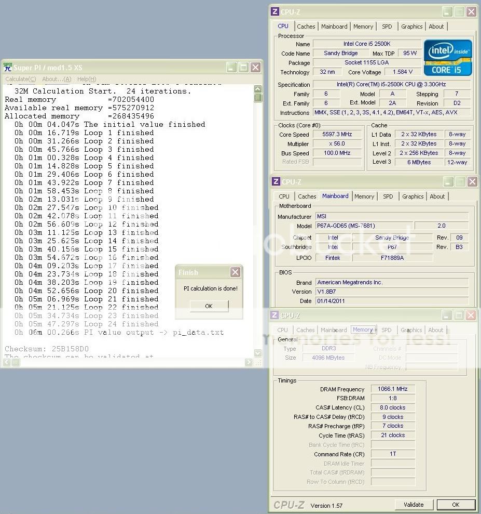The image size is (481, 514).
Task: Minimize the Super PI window
Action: [x=231, y=68]
